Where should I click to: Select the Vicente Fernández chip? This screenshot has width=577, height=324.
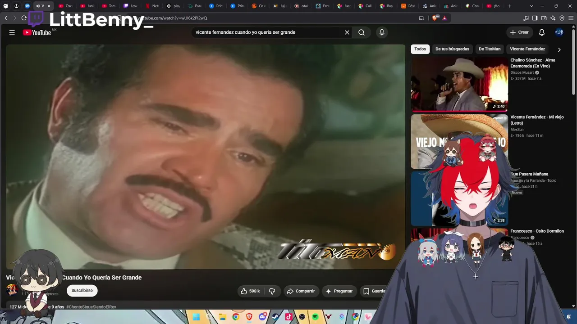(527, 49)
